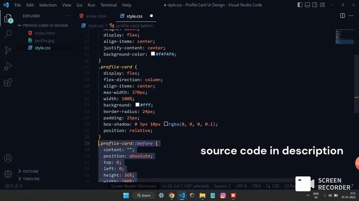This screenshot has height=201, width=359.
Task: Click the Windows taskbar Search box
Action: tap(144, 195)
